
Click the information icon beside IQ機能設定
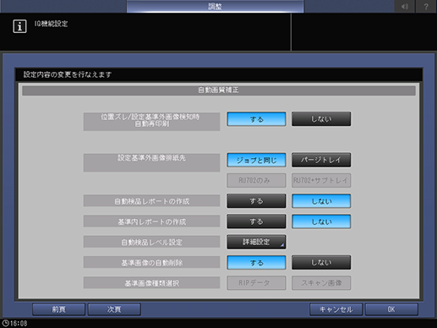(19, 26)
